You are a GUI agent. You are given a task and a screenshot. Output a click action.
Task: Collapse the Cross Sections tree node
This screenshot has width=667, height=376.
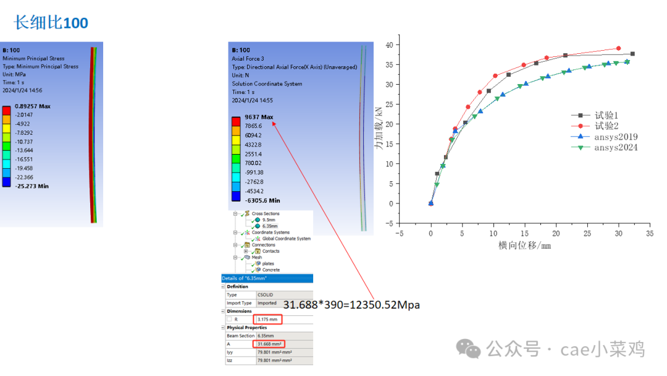(x=235, y=214)
